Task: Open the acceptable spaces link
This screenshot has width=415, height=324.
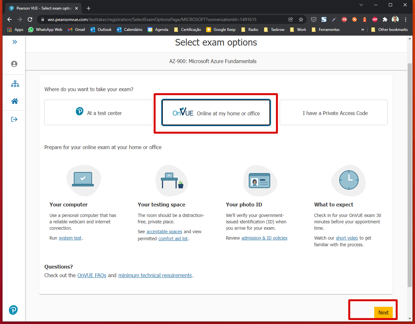Action: (164, 232)
